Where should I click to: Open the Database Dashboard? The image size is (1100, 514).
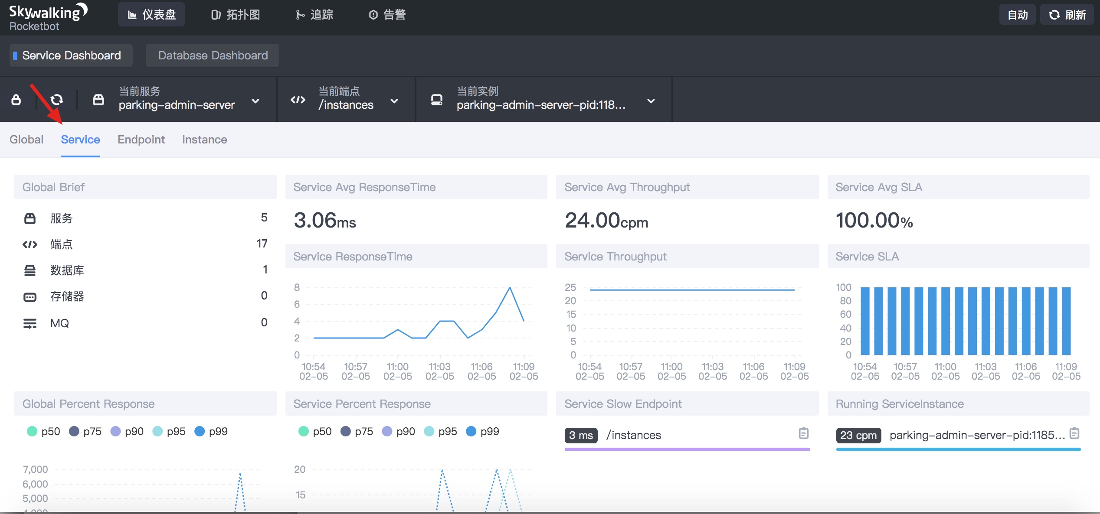[213, 55]
